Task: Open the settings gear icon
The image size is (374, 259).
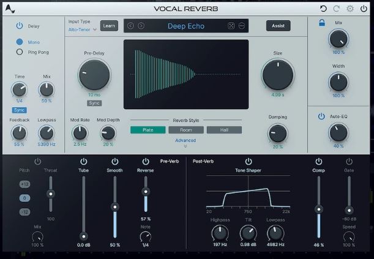Action: [350, 9]
